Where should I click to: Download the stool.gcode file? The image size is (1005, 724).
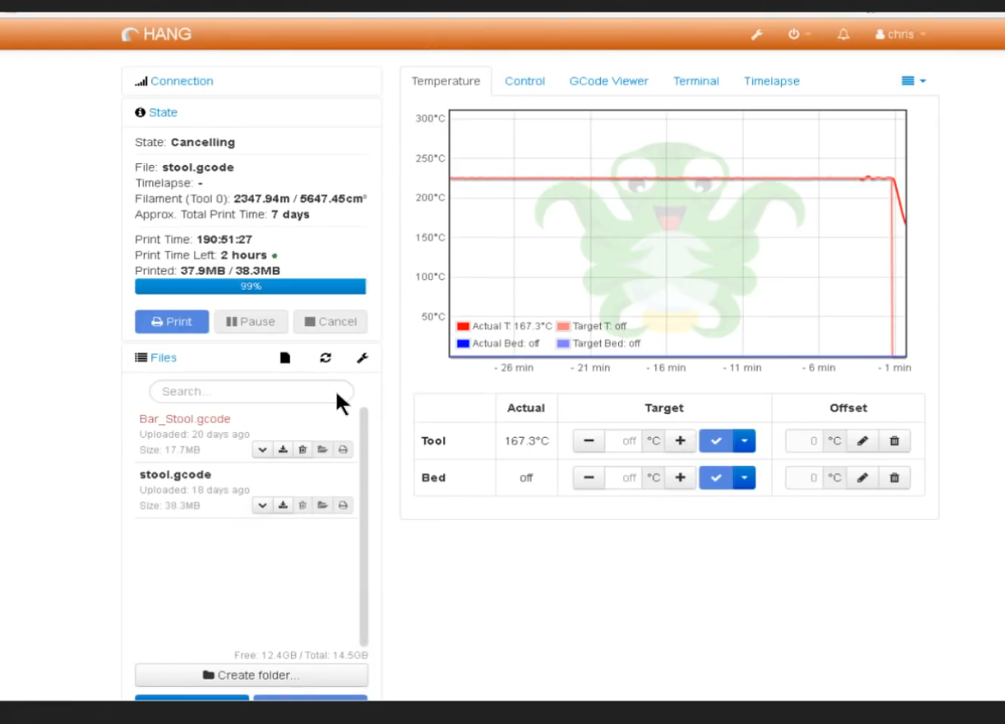click(283, 506)
